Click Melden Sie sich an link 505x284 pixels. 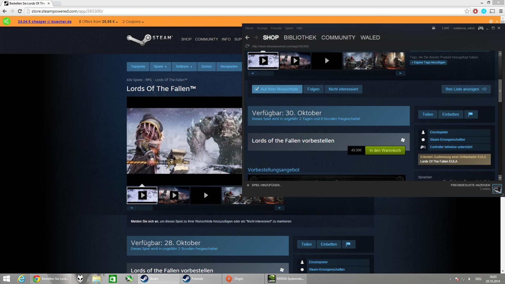coord(145,221)
